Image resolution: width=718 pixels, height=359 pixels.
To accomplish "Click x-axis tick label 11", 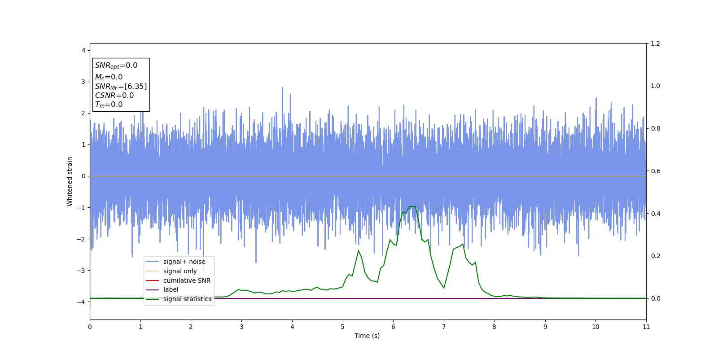I will pyautogui.click(x=646, y=327).
